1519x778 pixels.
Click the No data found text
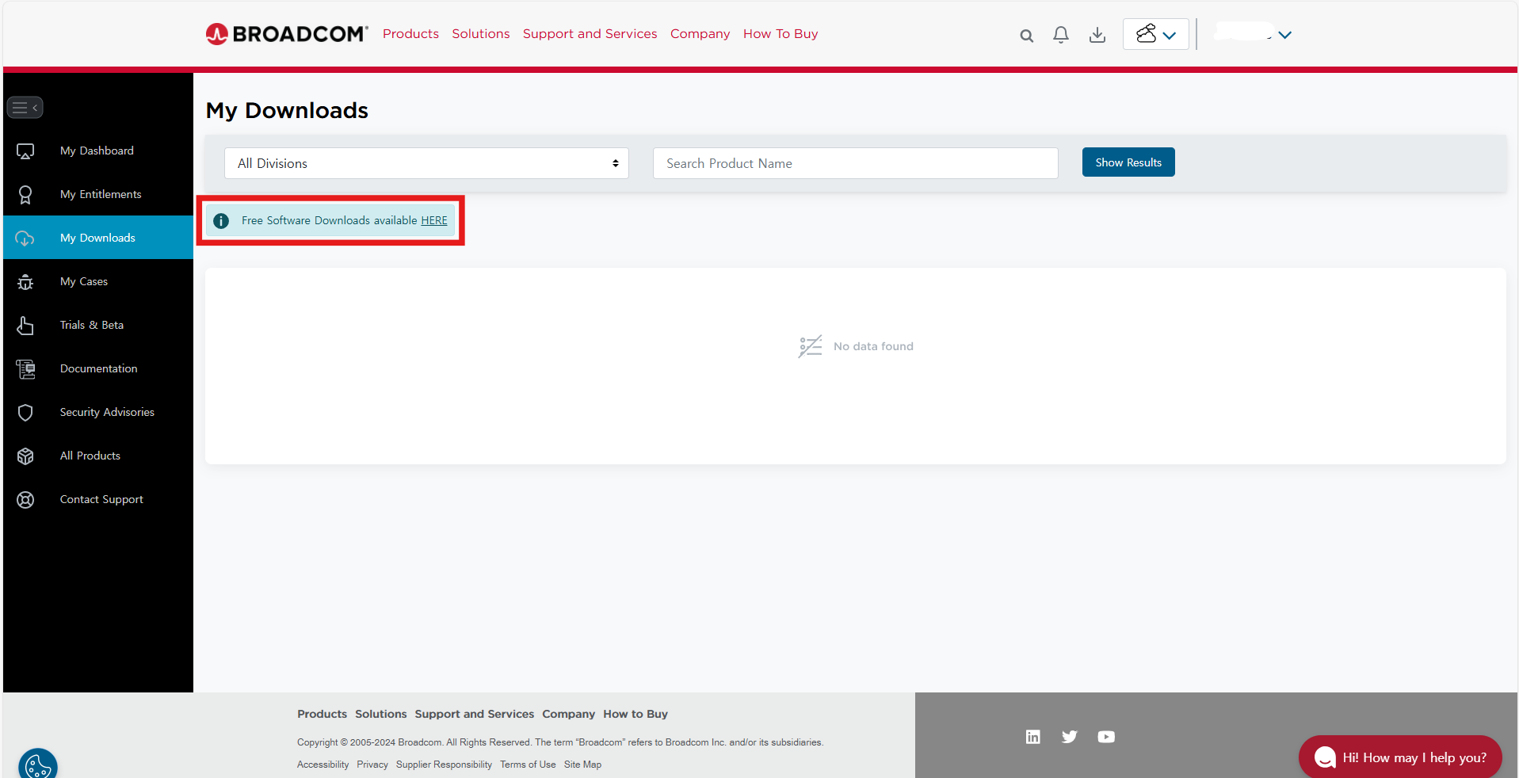pos(873,346)
